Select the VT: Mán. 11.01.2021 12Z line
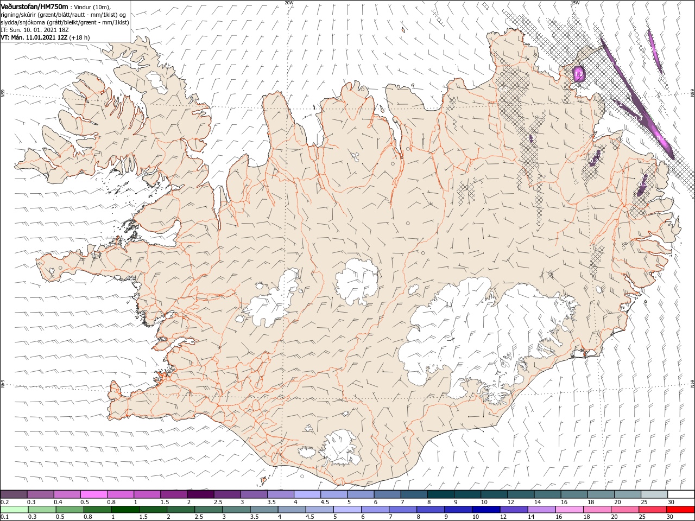This screenshot has width=695, height=521. point(46,37)
